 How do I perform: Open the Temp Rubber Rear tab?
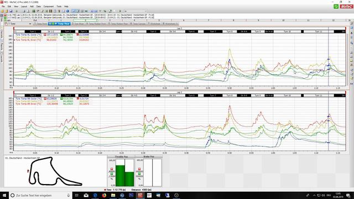(118, 24)
